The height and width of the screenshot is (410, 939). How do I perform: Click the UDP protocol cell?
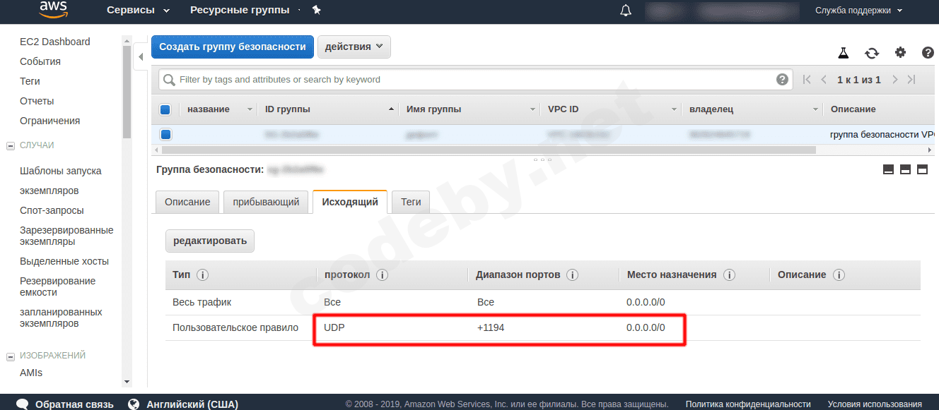pos(334,327)
